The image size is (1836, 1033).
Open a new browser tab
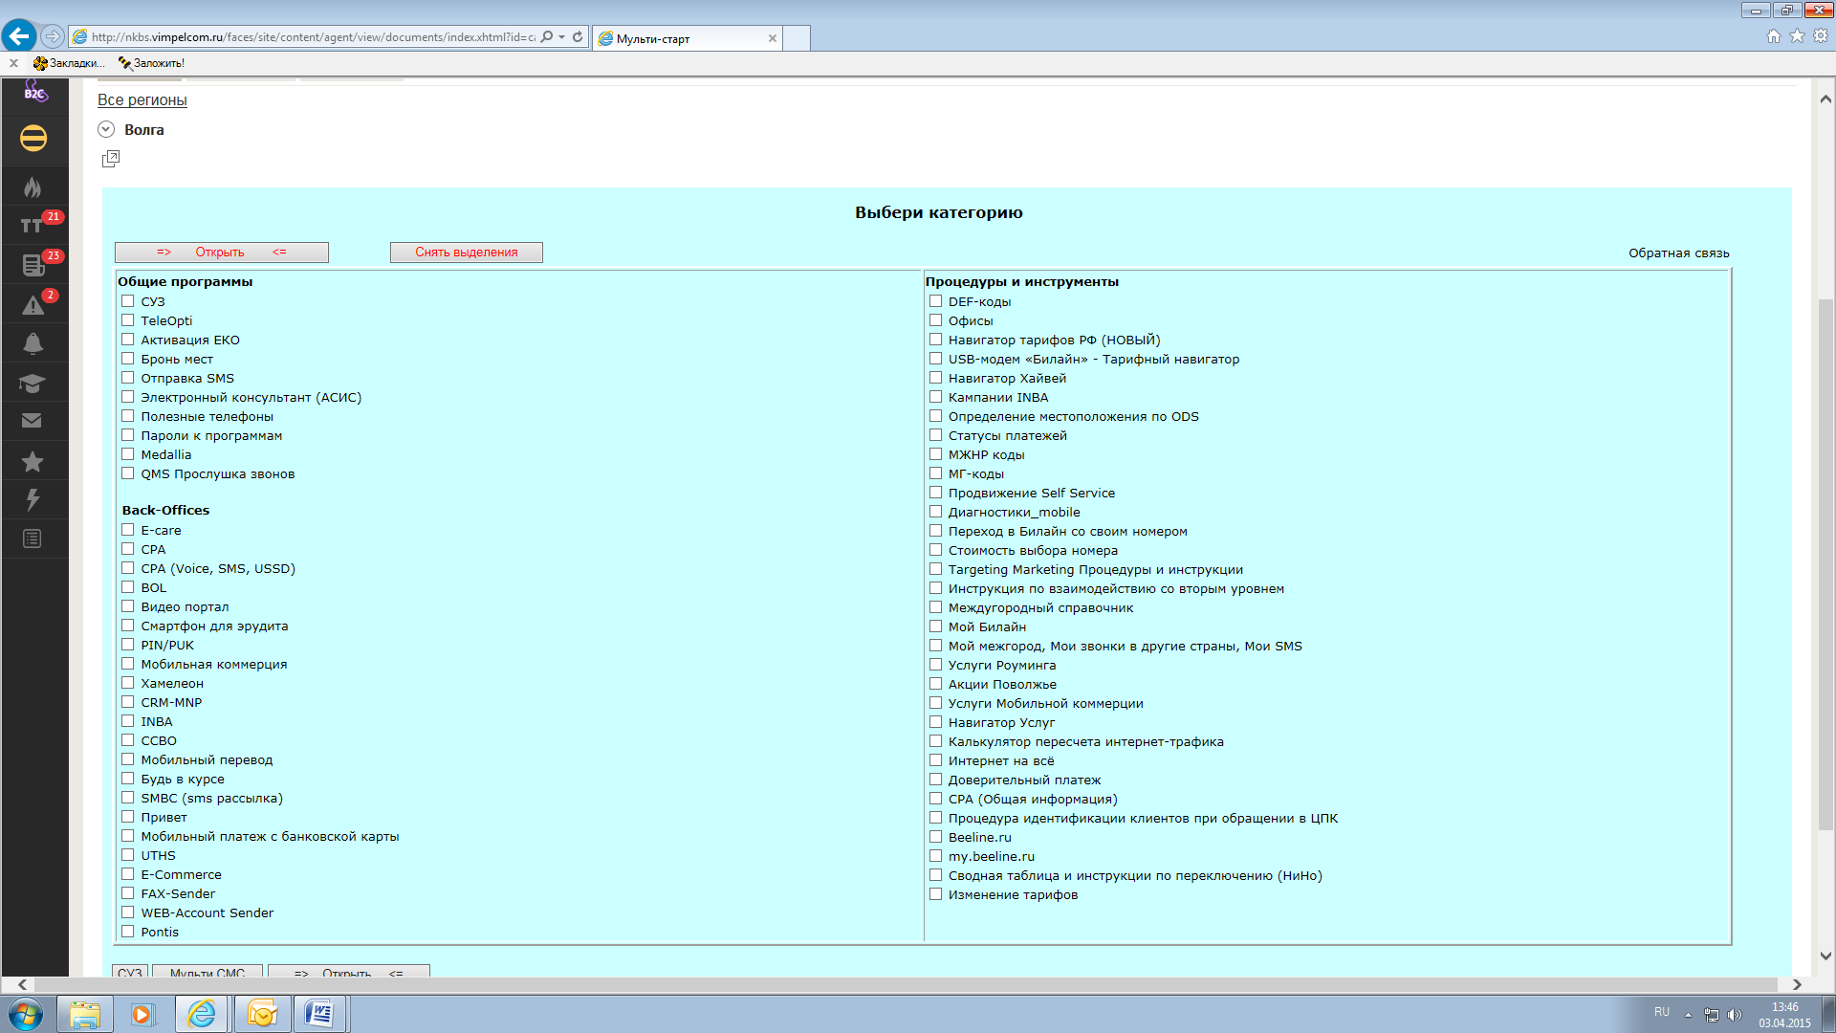point(797,38)
